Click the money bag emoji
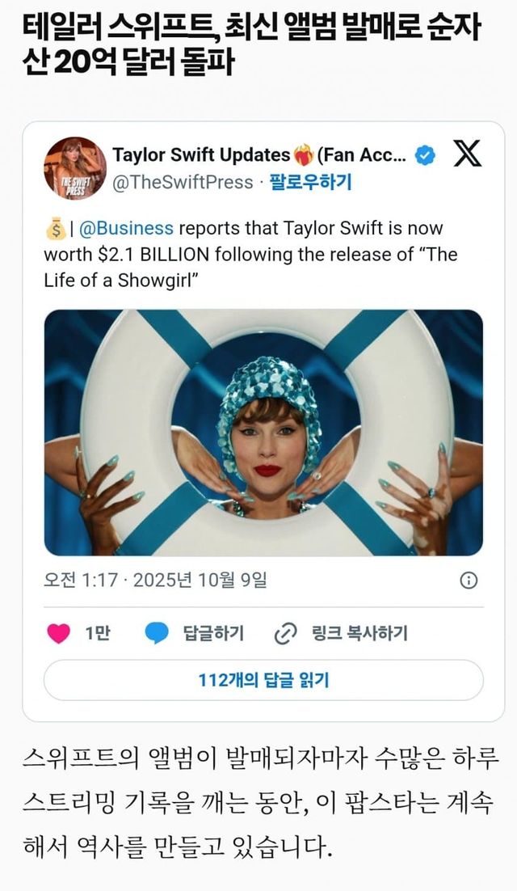 tap(57, 229)
